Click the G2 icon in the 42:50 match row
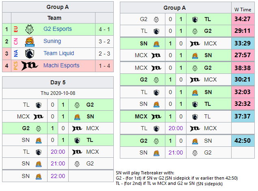This screenshot has height=191, width=258. pyautogui.click(x=156, y=141)
